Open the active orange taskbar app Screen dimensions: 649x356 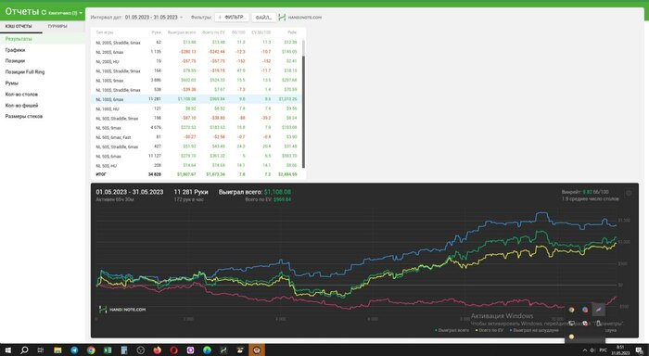tap(257, 350)
